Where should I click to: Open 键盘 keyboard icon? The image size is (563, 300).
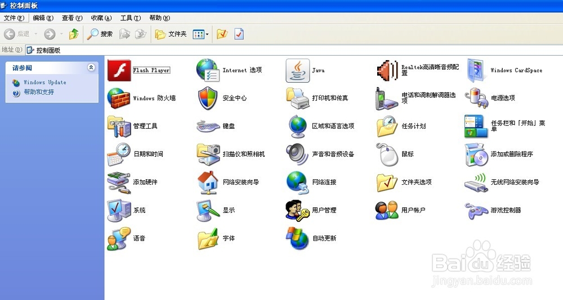click(x=208, y=126)
